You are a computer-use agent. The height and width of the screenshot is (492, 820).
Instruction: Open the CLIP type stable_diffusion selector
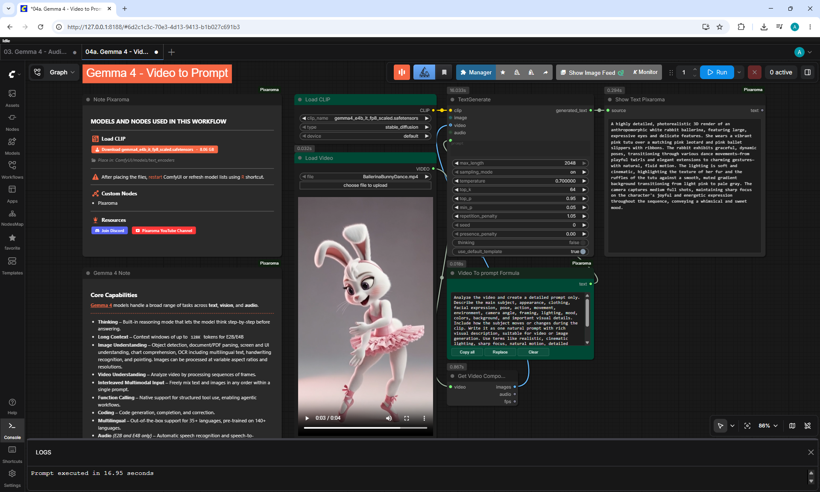click(365, 127)
